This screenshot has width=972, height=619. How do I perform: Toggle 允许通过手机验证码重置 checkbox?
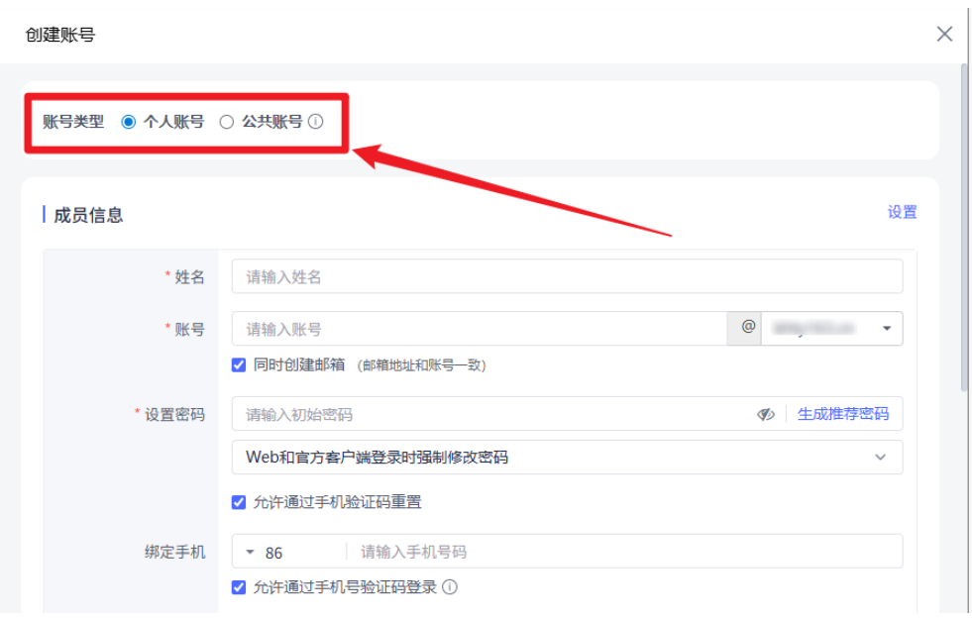point(239,502)
